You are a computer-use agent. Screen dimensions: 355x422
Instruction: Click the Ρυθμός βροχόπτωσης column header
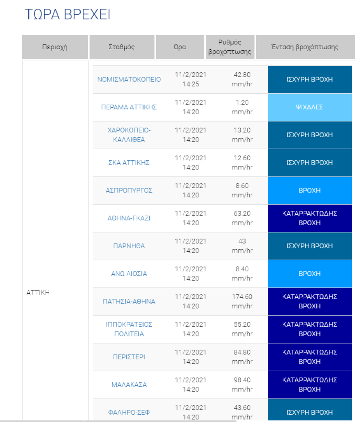(230, 47)
